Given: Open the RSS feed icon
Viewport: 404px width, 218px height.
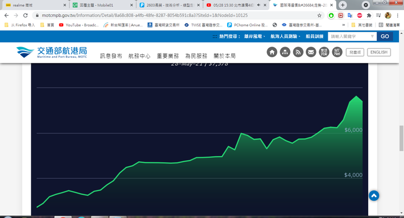Looking at the screenshot, I should click(x=298, y=52).
